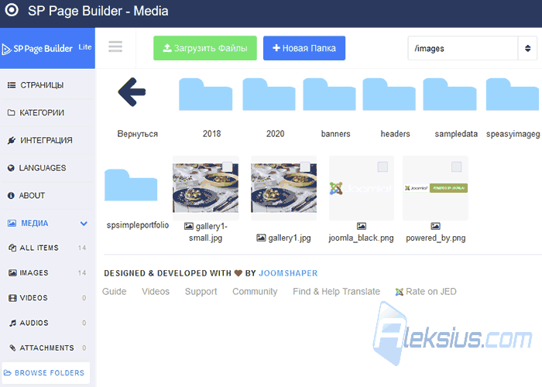542x387 pixels.
Task: Open the JOOMSHAPER link
Action: coord(288,273)
